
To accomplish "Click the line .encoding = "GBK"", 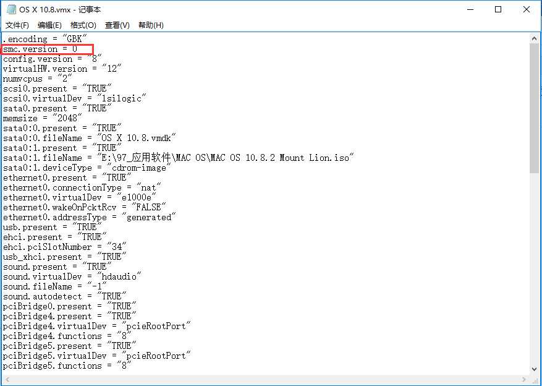I will pyautogui.click(x=45, y=39).
